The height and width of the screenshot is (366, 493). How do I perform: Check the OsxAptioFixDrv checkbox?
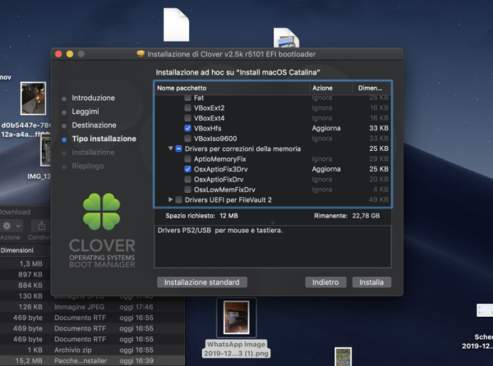click(187, 179)
